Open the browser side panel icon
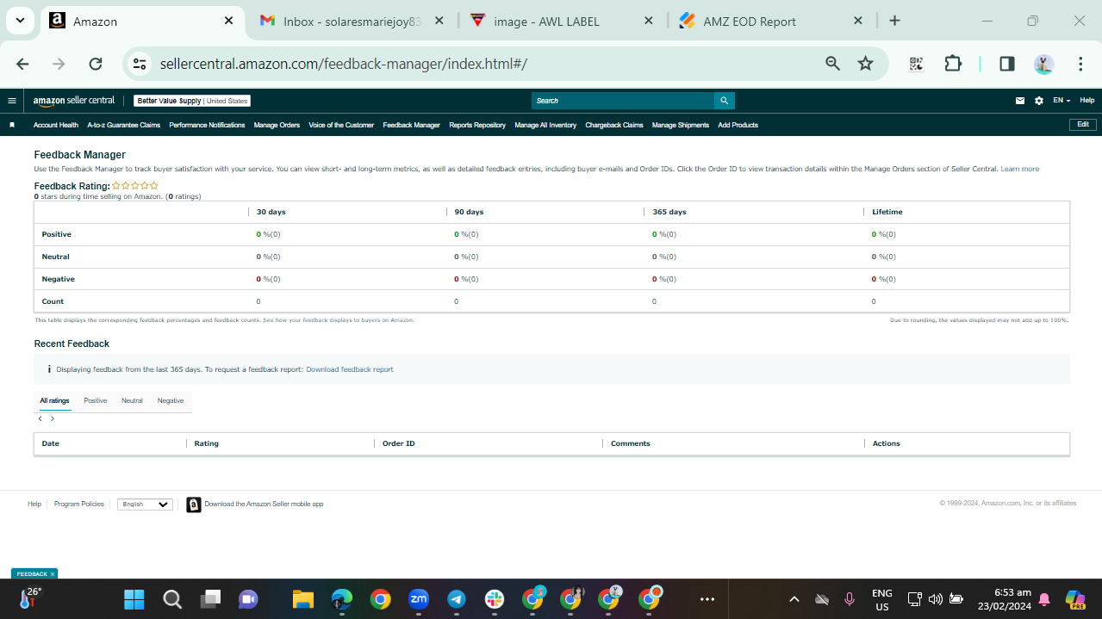Image resolution: width=1102 pixels, height=619 pixels. pos(1007,64)
